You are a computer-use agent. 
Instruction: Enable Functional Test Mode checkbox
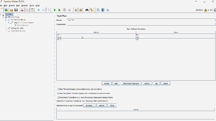58,97
